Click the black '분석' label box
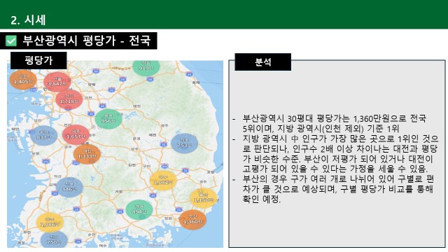Image resolution: width=448 pixels, height=252 pixels. point(263,62)
